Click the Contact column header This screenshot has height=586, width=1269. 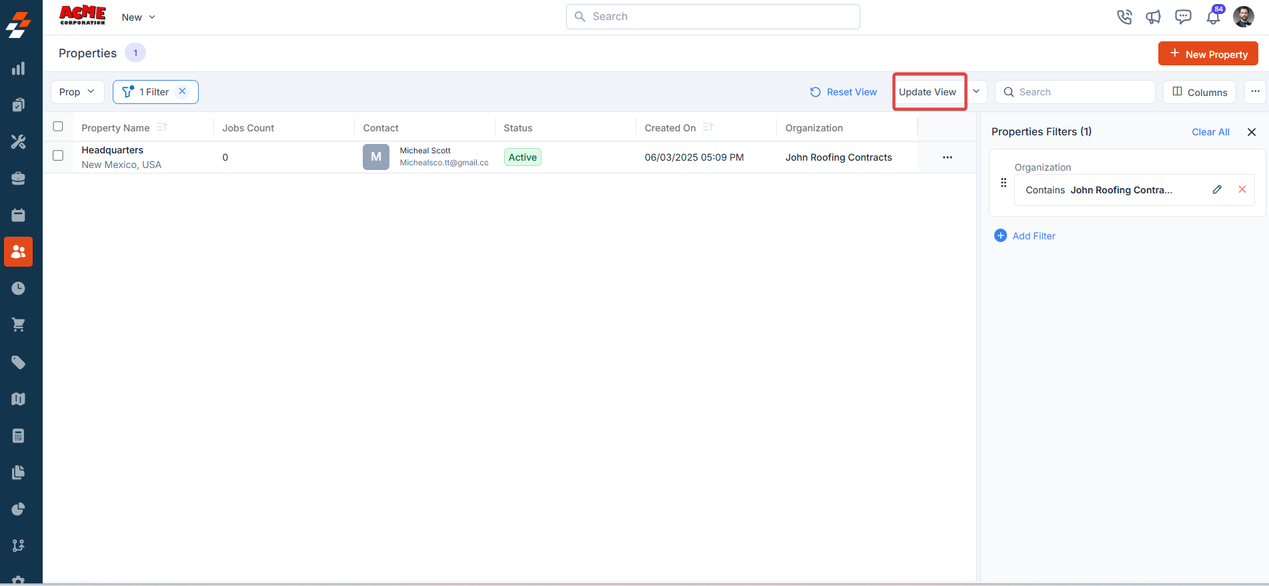pos(381,128)
